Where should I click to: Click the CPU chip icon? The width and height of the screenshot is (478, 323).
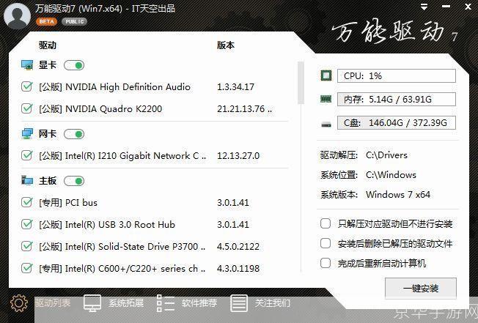coord(326,75)
